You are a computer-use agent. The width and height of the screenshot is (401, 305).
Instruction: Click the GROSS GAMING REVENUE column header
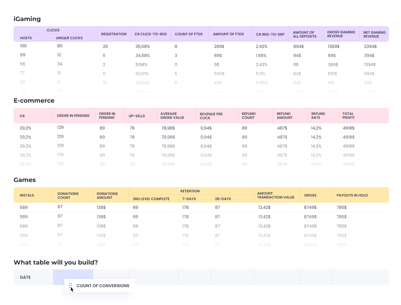pos(341,34)
